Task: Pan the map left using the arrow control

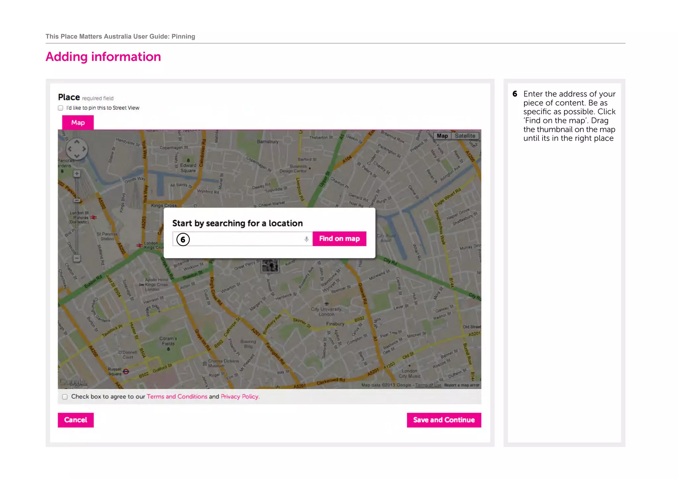Action: tap(70, 149)
